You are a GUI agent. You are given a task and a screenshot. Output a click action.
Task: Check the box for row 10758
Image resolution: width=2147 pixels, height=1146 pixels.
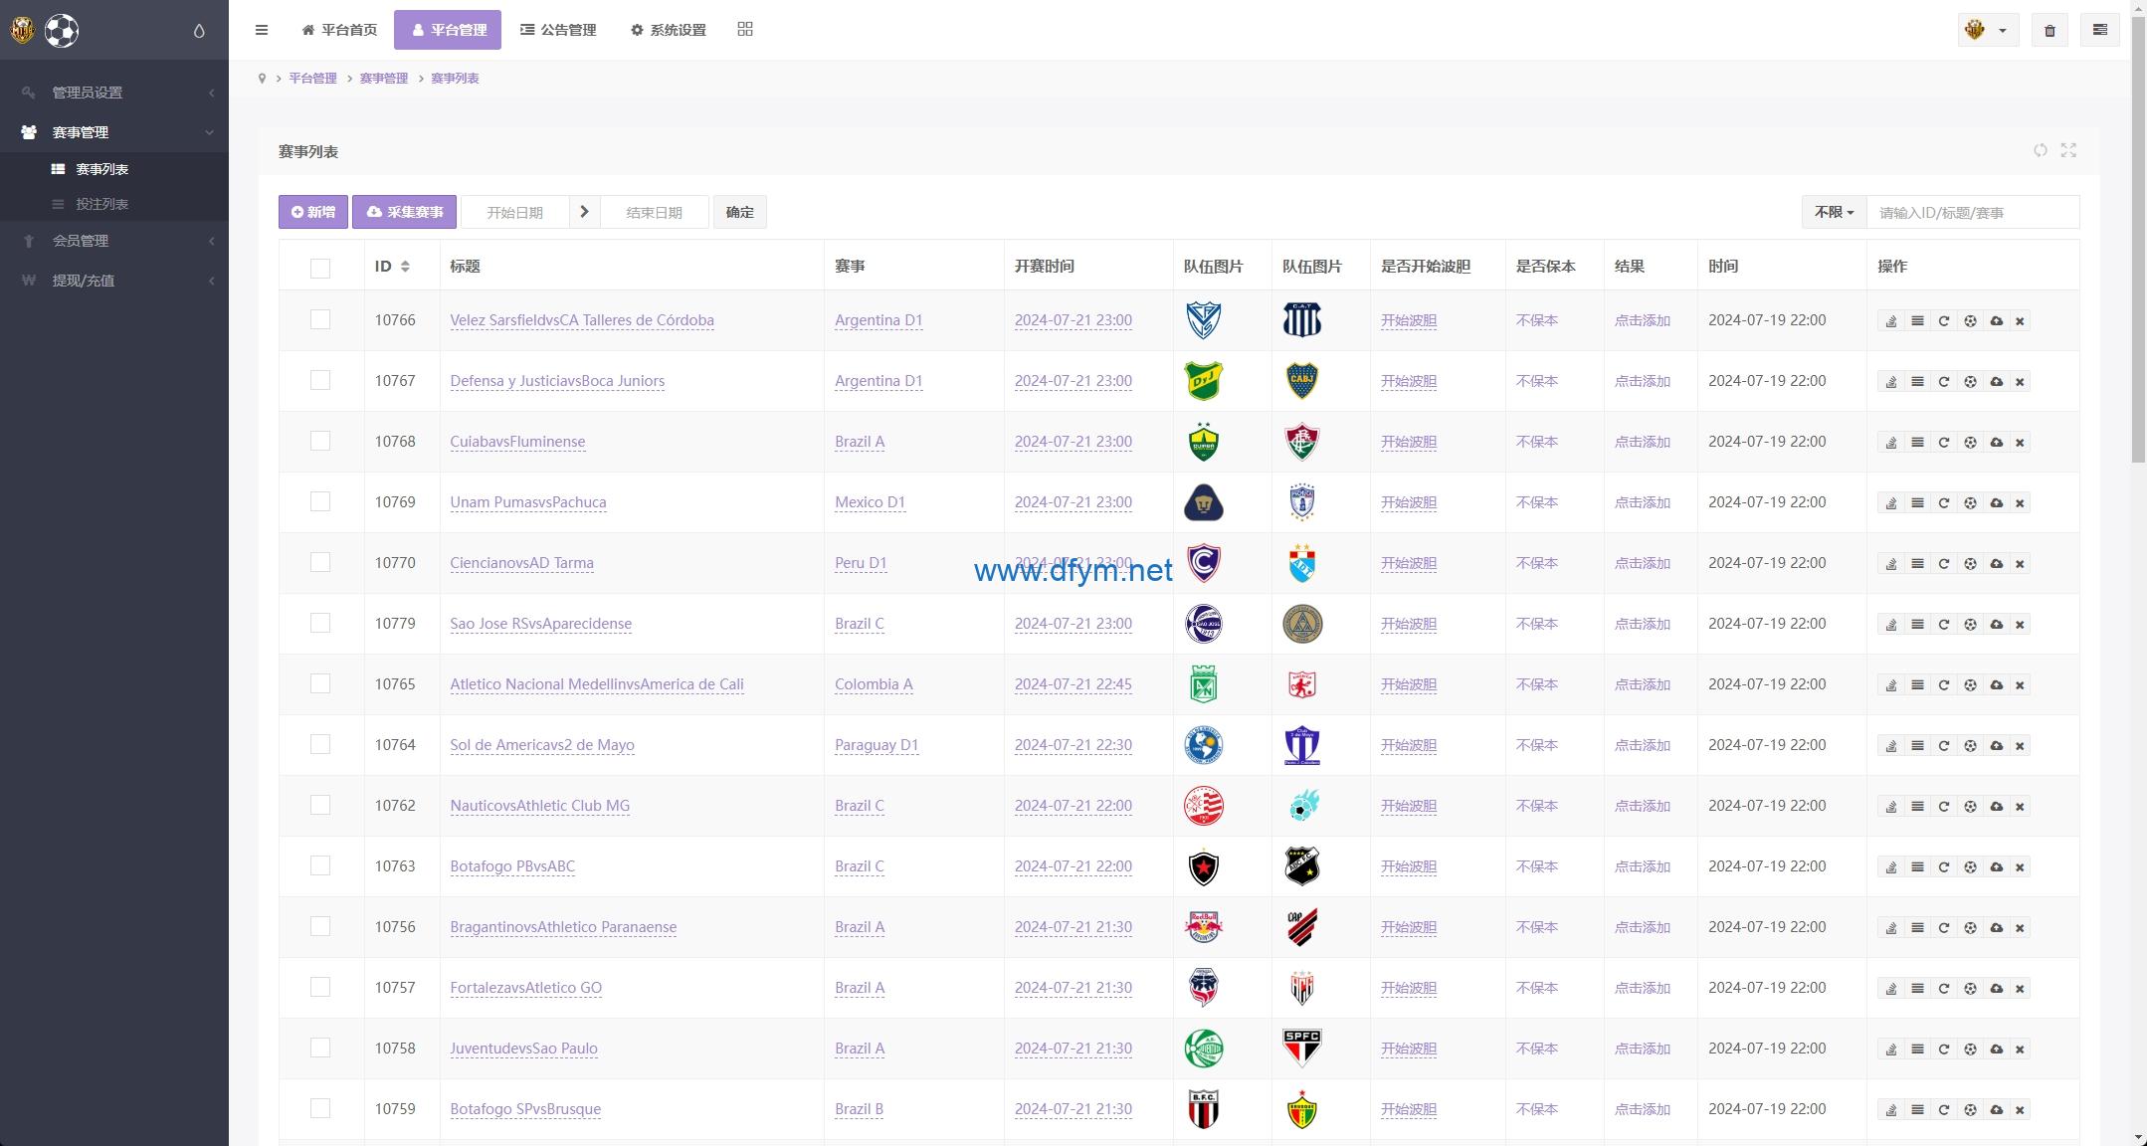point(320,1048)
